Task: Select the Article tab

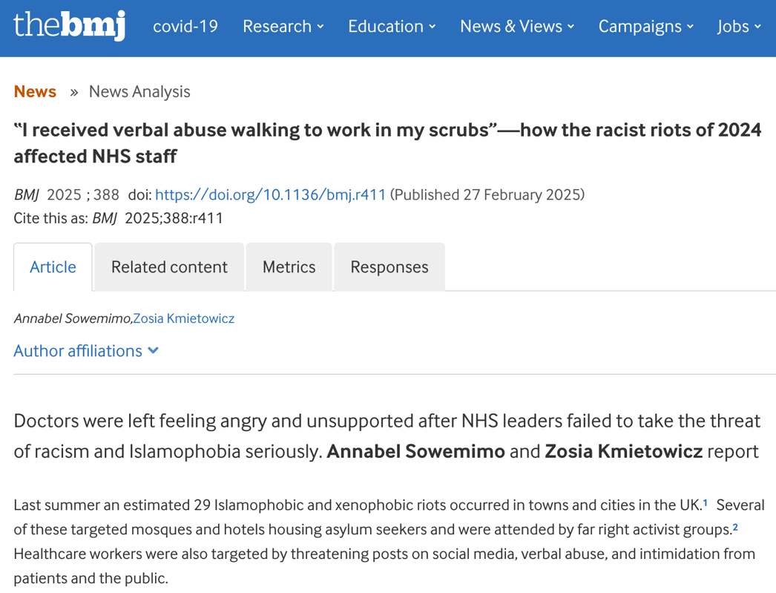Action: point(53,267)
